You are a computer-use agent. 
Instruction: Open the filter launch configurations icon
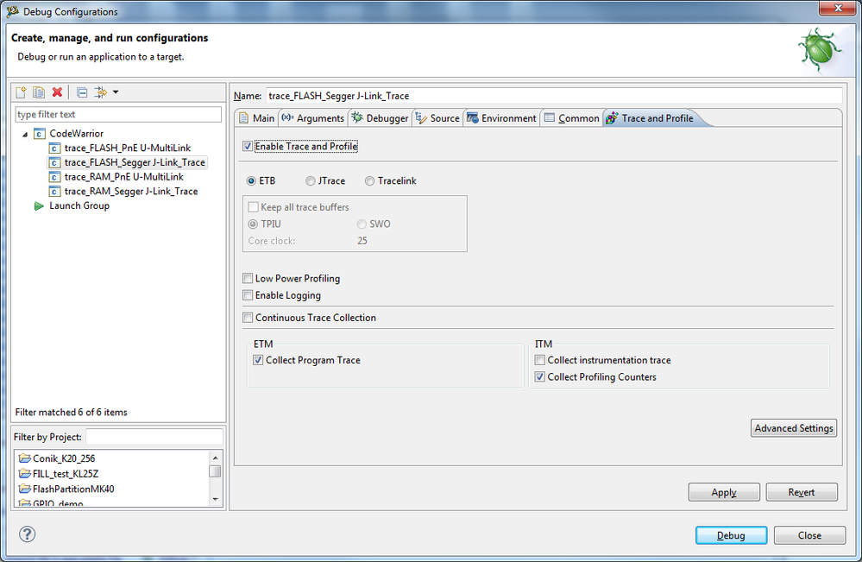pyautogui.click(x=101, y=92)
